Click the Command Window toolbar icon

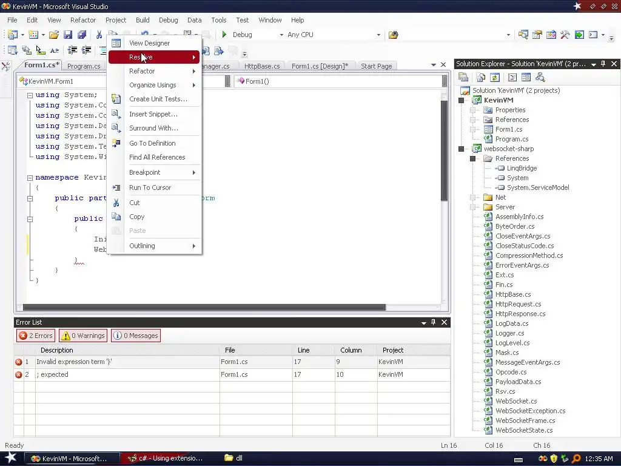click(593, 35)
